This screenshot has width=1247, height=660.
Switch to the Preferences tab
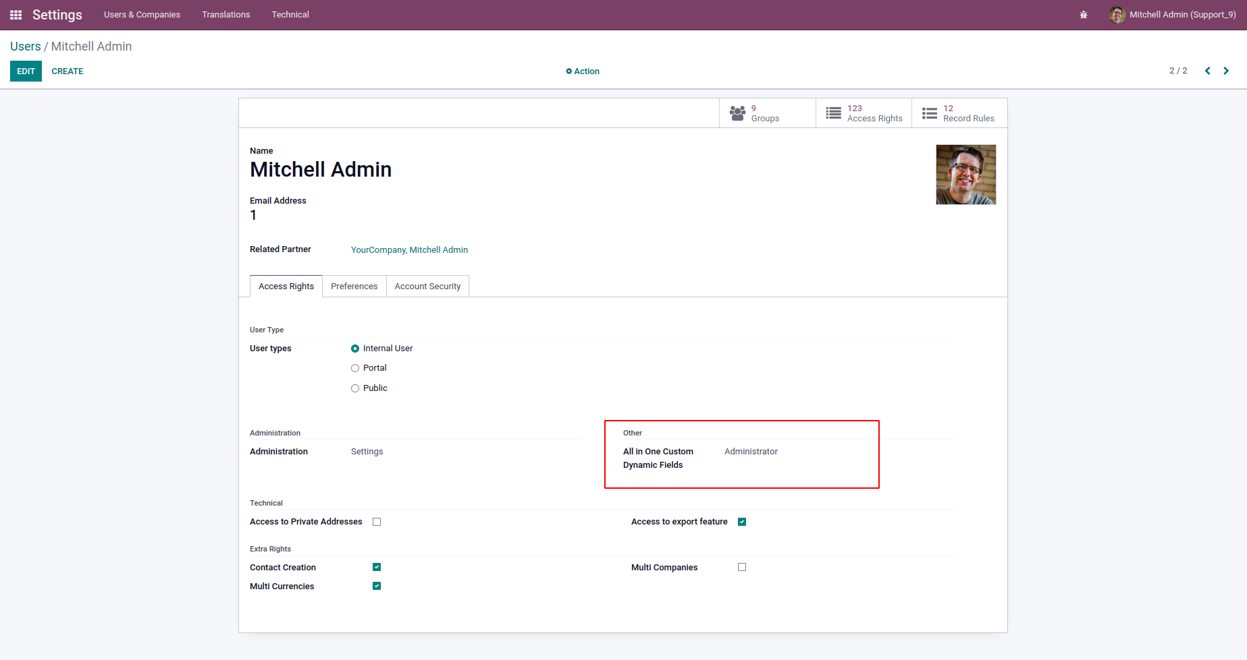tap(354, 287)
